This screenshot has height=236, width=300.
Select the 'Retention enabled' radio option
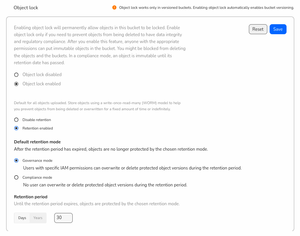[16, 128]
